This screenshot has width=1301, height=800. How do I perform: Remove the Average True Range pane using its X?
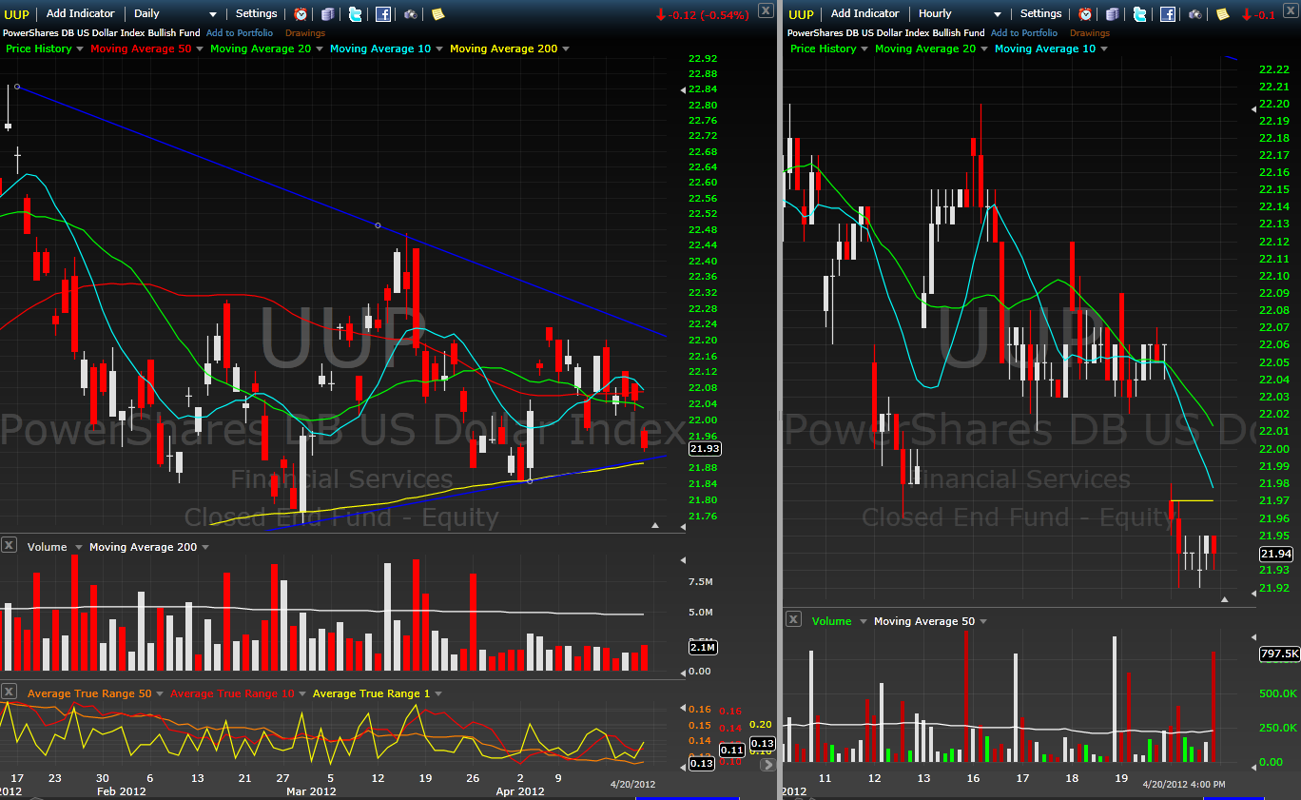tap(9, 692)
